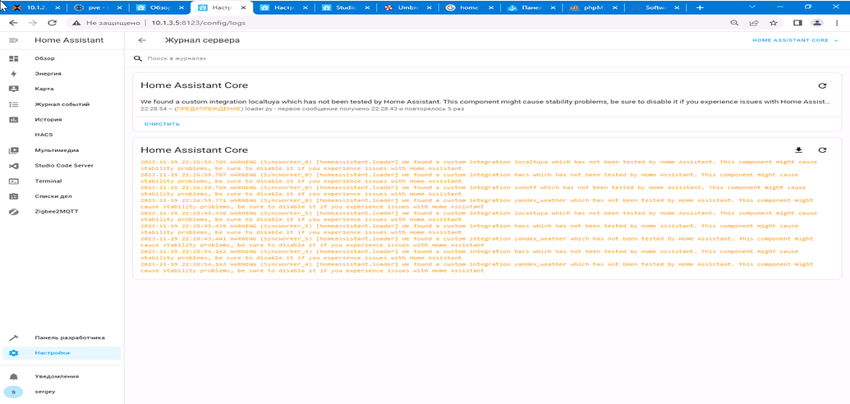This screenshot has height=404, width=850.
Task: Download the full Home Assistant Core log
Action: (798, 150)
